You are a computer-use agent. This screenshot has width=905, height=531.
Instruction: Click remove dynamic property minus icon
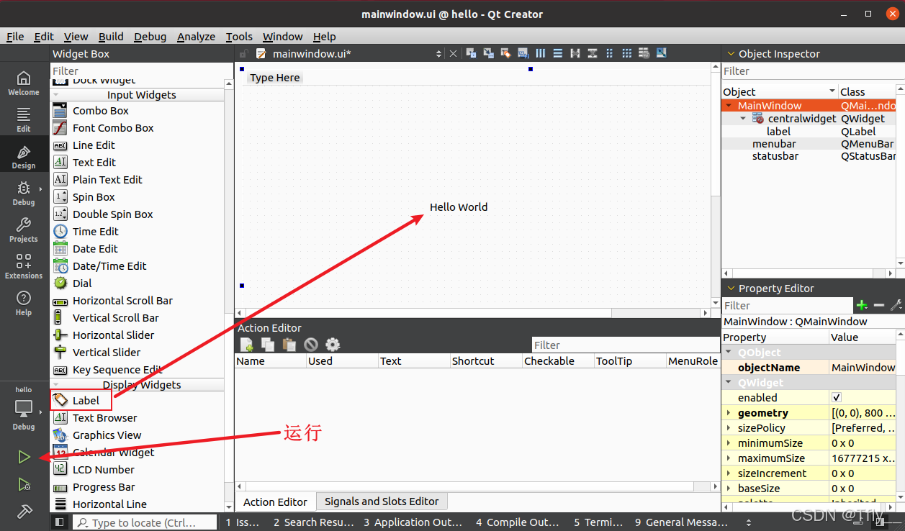(x=878, y=306)
